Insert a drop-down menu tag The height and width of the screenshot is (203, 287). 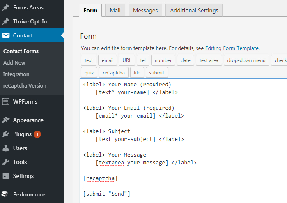[246, 60]
